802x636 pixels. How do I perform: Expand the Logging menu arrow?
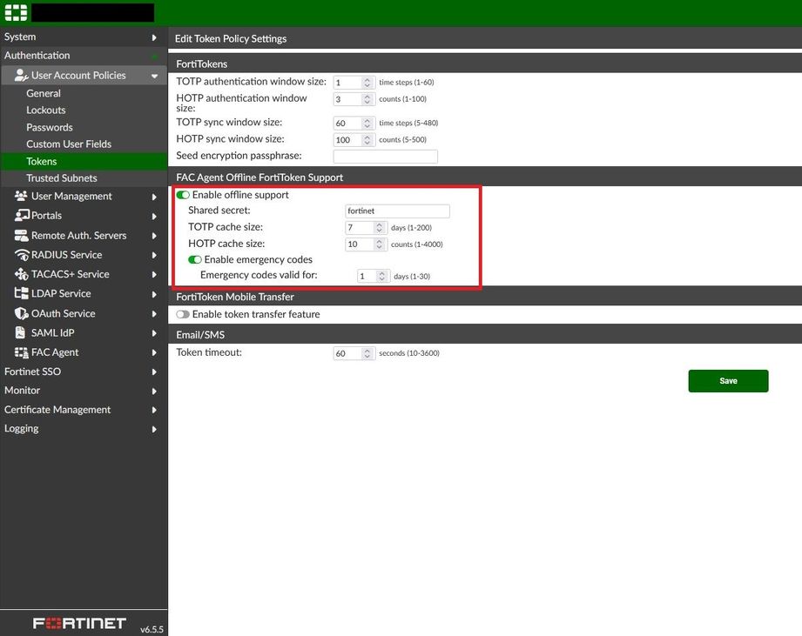[154, 429]
